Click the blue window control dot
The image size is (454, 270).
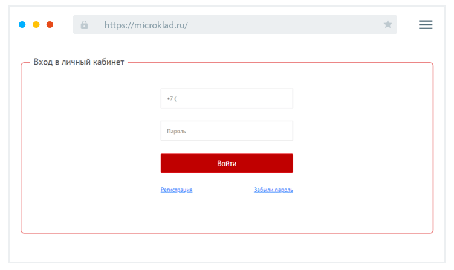tap(22, 25)
